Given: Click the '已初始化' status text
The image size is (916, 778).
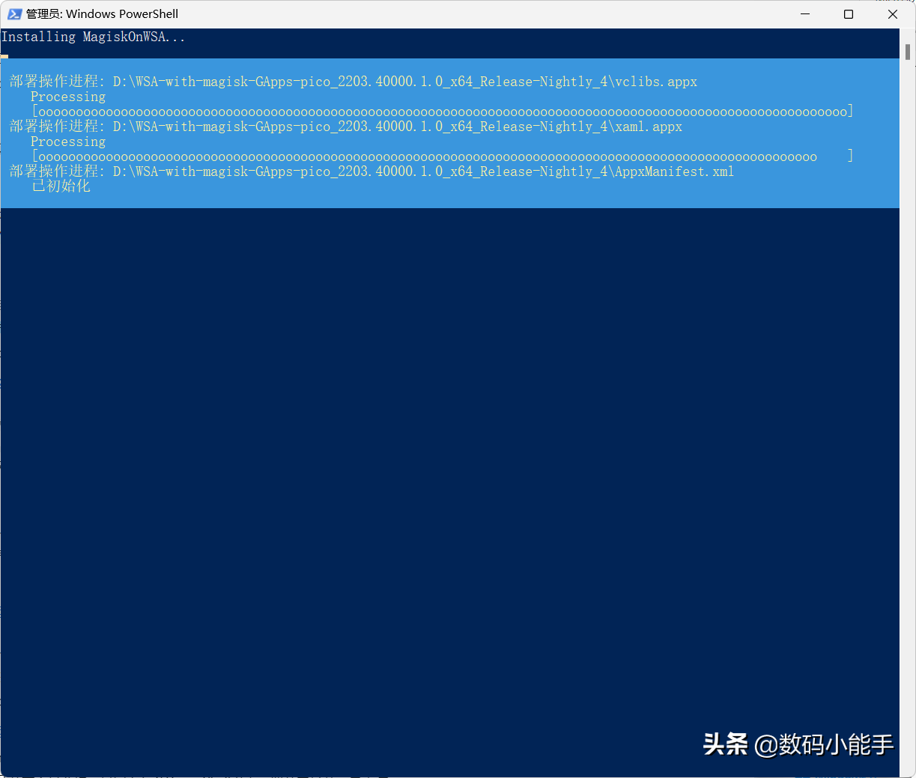Looking at the screenshot, I should click(61, 186).
